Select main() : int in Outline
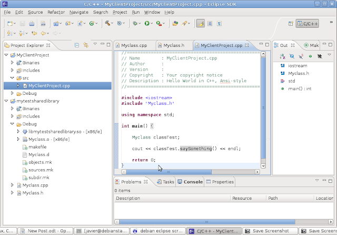 [x=300, y=89]
